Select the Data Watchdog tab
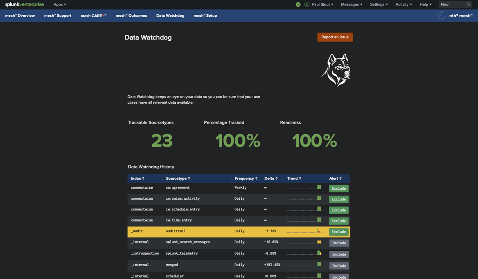This screenshot has height=279, width=478. pyautogui.click(x=170, y=16)
